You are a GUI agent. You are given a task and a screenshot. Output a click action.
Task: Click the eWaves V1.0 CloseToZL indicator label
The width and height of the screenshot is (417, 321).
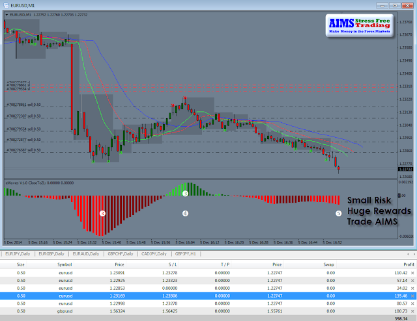(x=40, y=183)
